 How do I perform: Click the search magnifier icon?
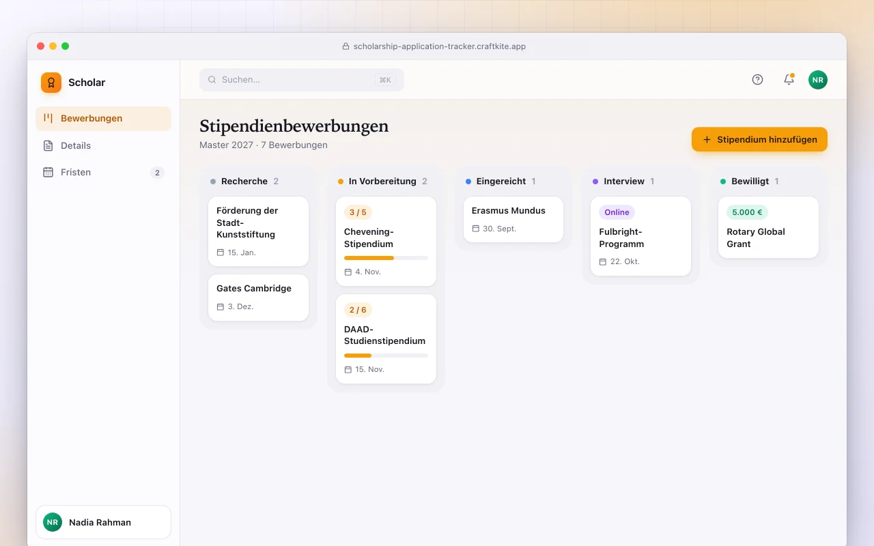[x=212, y=80]
